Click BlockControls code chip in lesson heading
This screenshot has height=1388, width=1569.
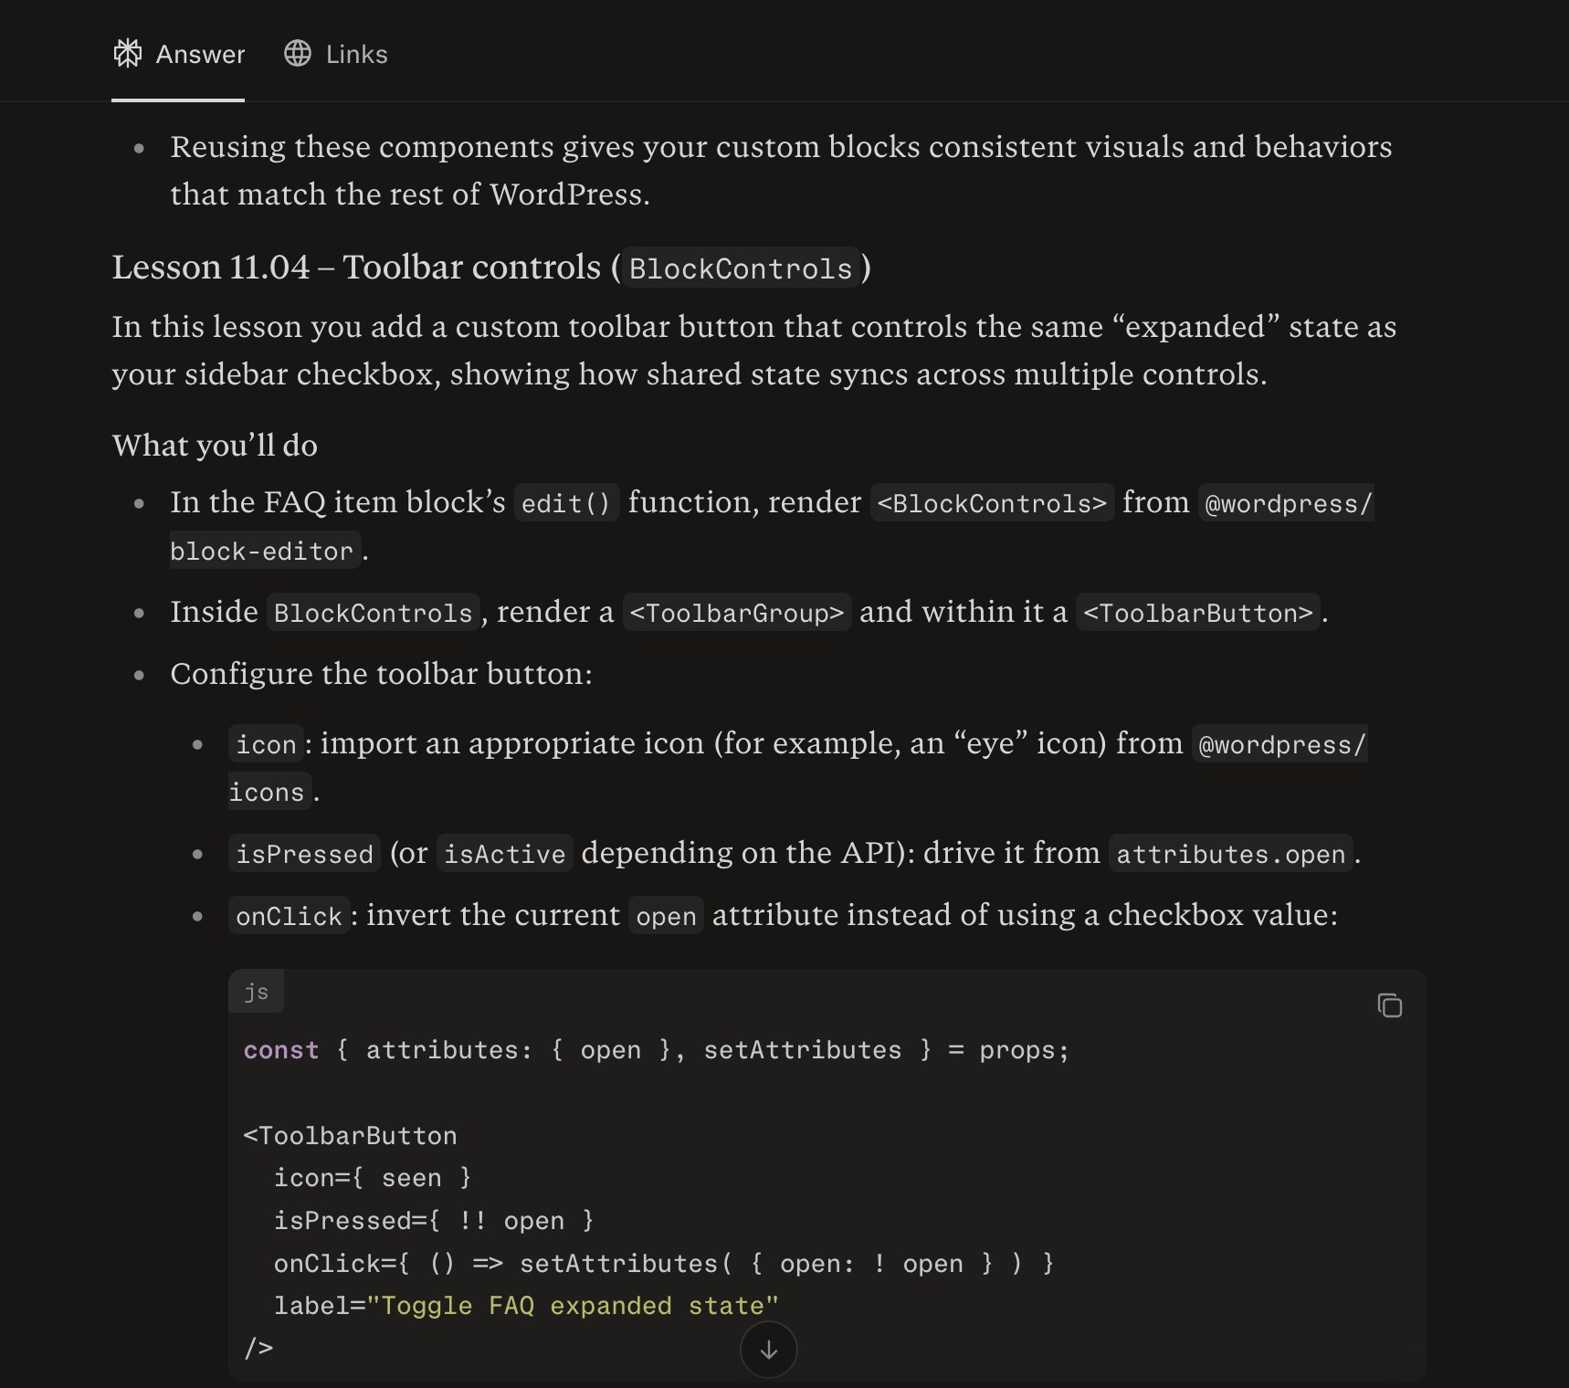point(740,268)
